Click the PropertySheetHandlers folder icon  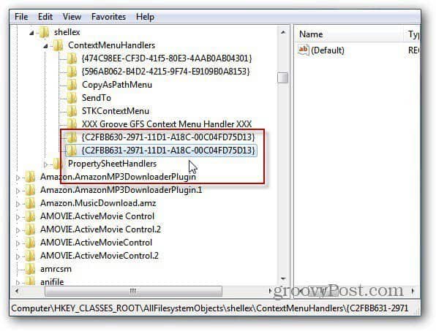click(x=58, y=164)
